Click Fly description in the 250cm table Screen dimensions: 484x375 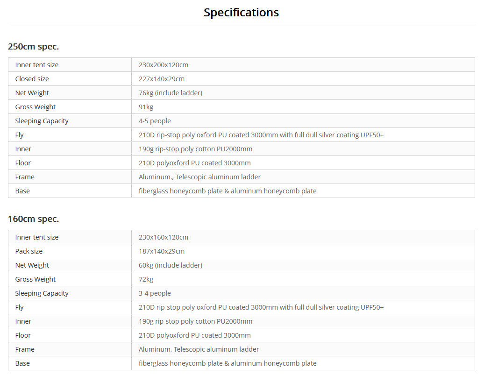[261, 135]
